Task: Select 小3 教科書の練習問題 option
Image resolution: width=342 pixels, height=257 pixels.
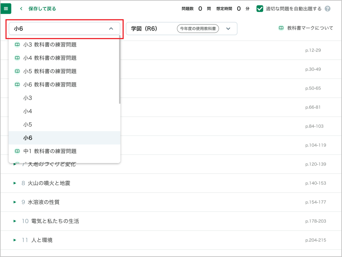Action: point(64,45)
